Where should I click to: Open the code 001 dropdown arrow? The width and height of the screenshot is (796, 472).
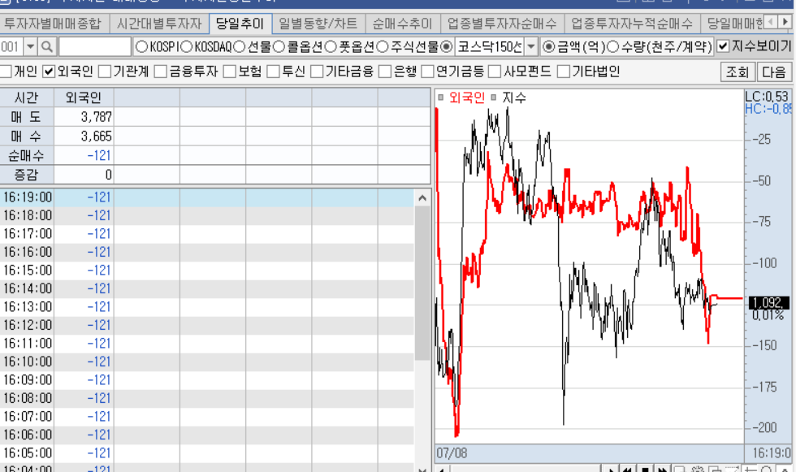pos(31,47)
